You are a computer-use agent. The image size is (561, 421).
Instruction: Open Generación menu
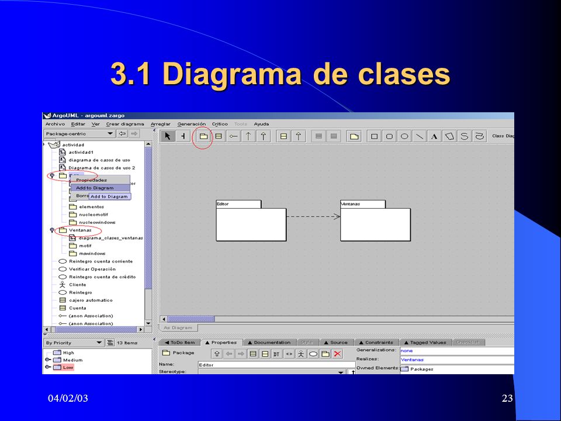(x=192, y=124)
